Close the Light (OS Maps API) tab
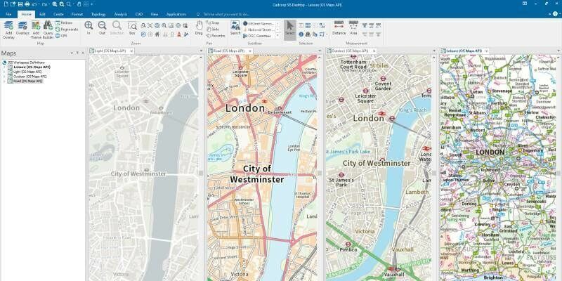Screen dimensions: 562x281 point(131,51)
